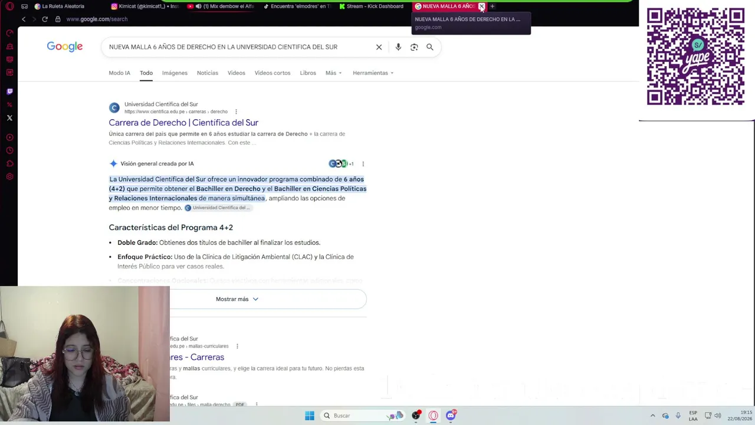Switch to Kimicat Instagram tab

pyautogui.click(x=145, y=6)
